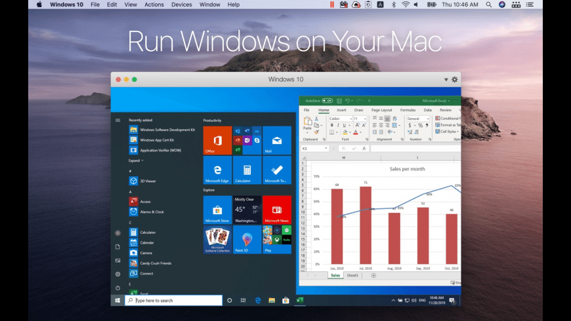Center align text in Excel
This screenshot has width=571, height=321.
(x=381, y=125)
